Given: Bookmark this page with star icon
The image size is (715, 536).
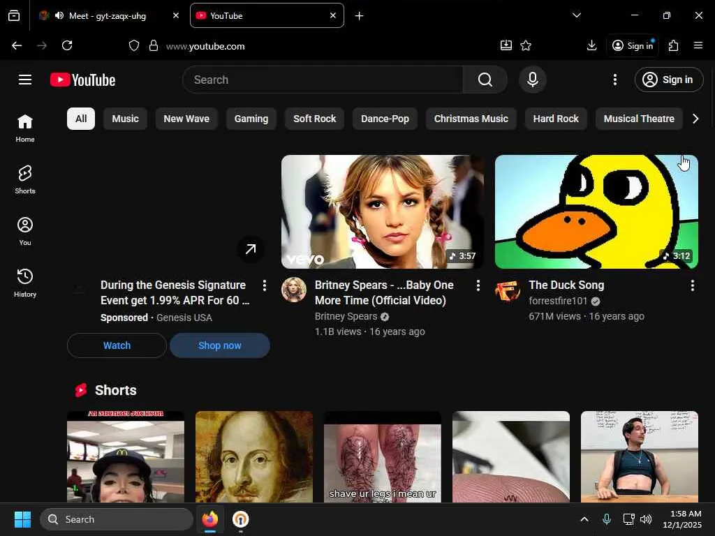Looking at the screenshot, I should [526, 45].
